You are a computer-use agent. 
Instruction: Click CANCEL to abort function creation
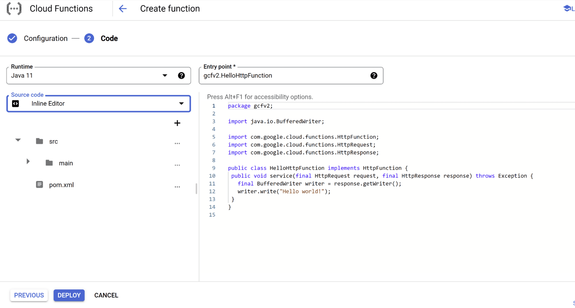106,295
